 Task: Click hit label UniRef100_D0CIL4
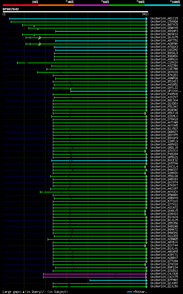(x=164, y=167)
